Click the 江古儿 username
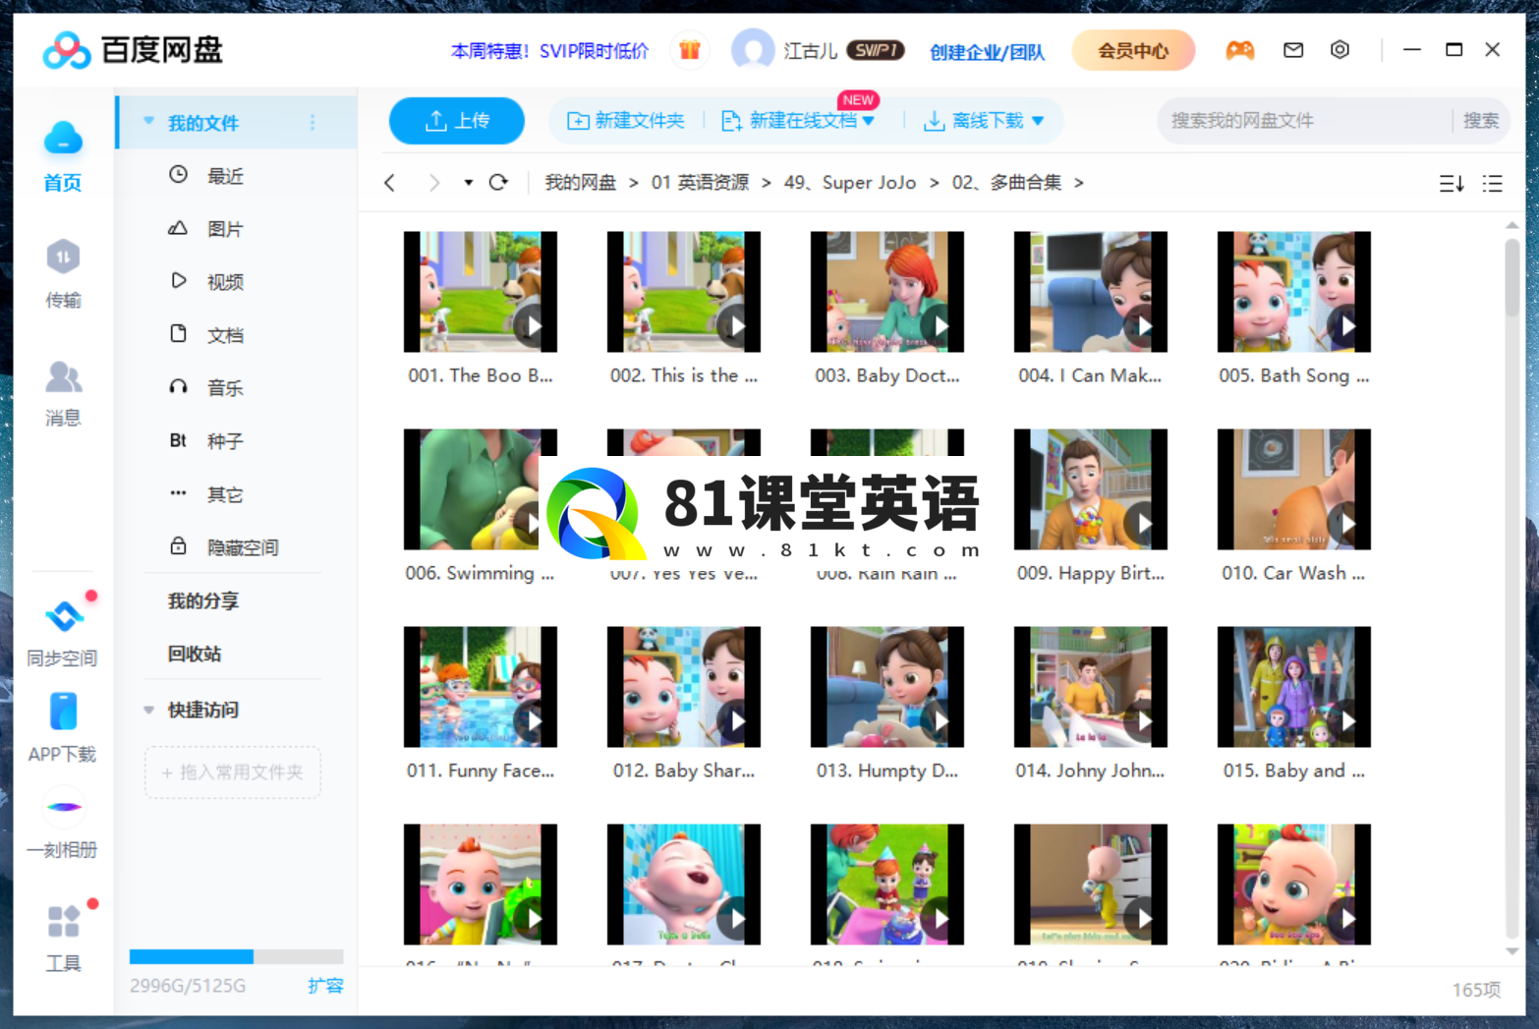The width and height of the screenshot is (1539, 1029). tap(811, 51)
